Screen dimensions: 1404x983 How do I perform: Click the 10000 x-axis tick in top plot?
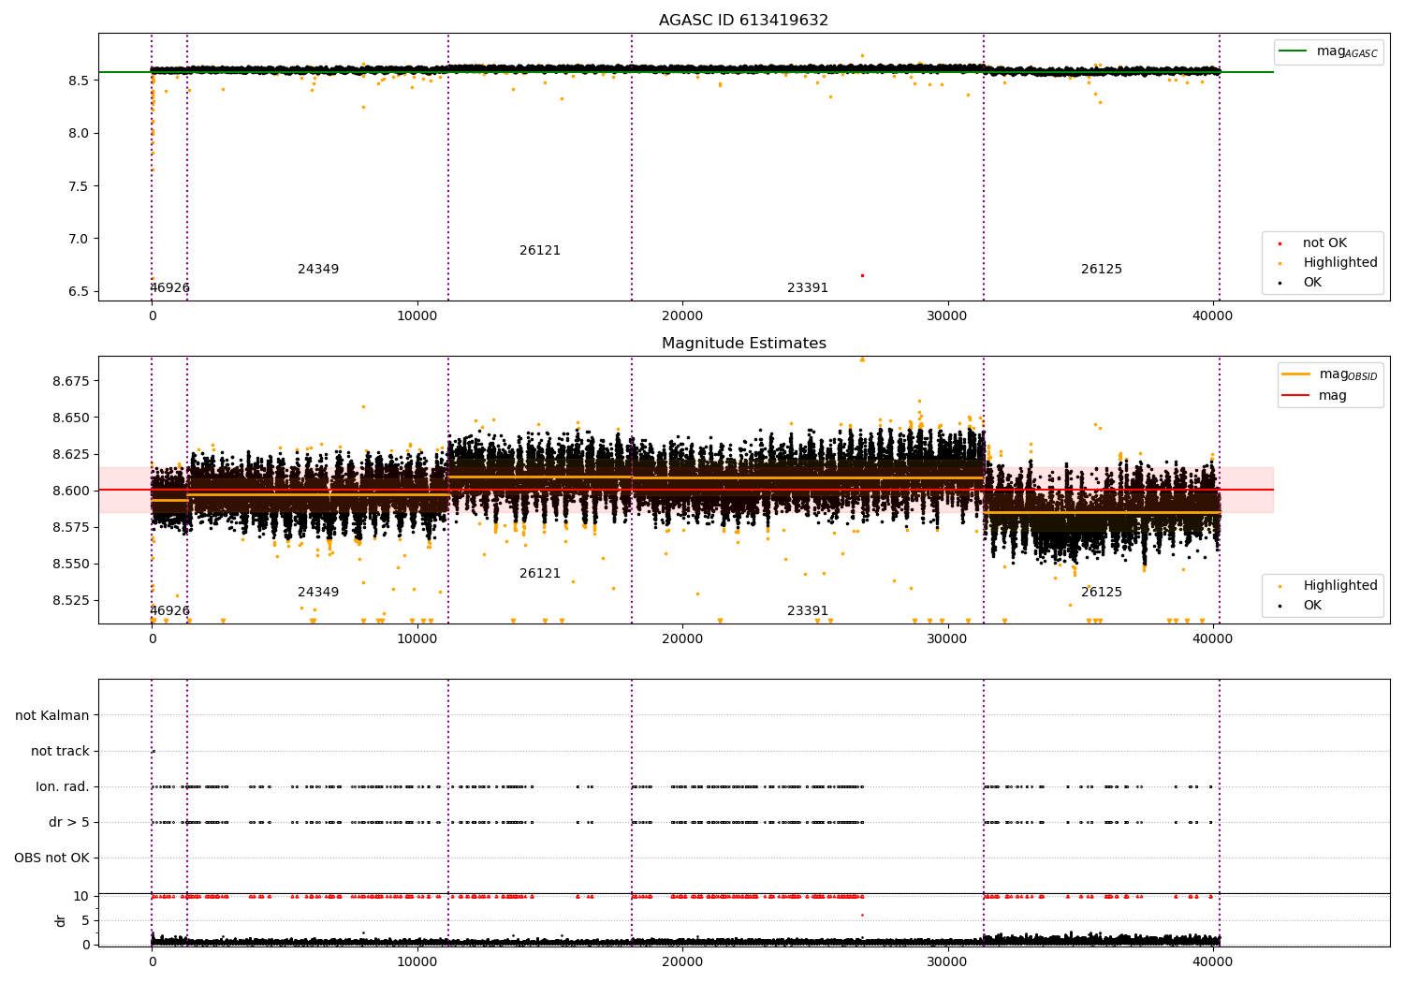(x=417, y=316)
